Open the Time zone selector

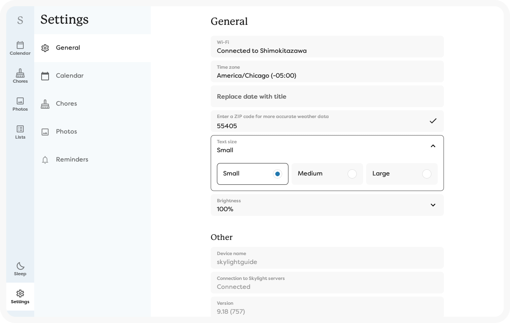pos(327,71)
